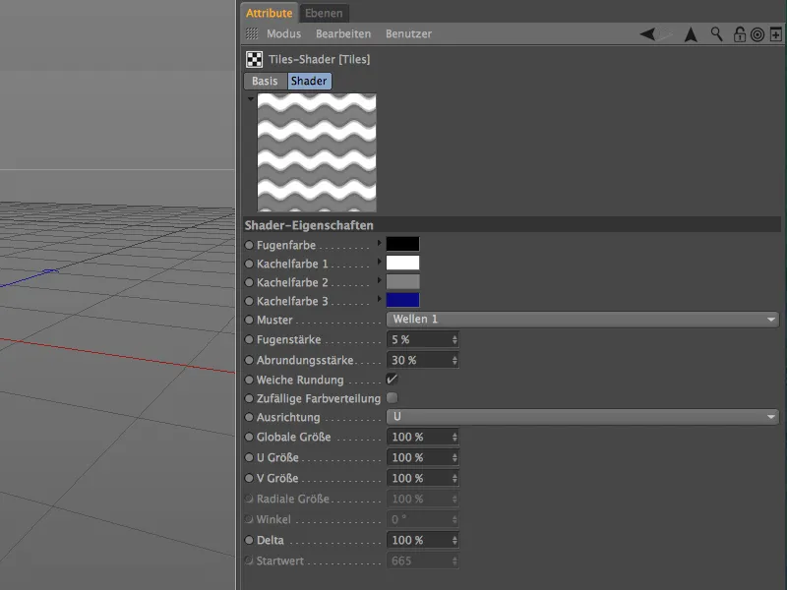Click the Kachelfarbe 3 animation dot

point(249,301)
